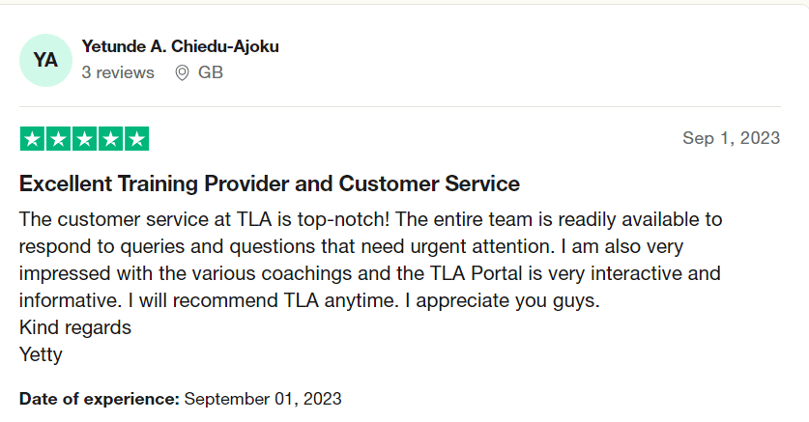Open the "Excellent Training Provider and Customer Service" title
This screenshot has width=809, height=422.
[x=270, y=183]
